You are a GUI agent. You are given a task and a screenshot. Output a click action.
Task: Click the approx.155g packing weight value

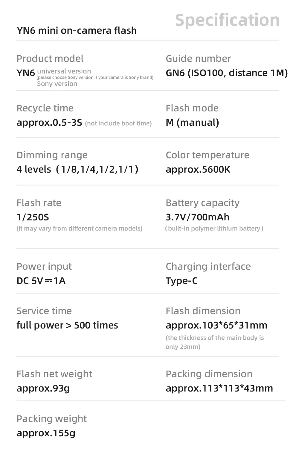(46, 433)
